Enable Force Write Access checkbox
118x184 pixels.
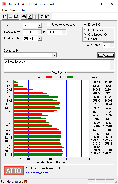(48, 25)
